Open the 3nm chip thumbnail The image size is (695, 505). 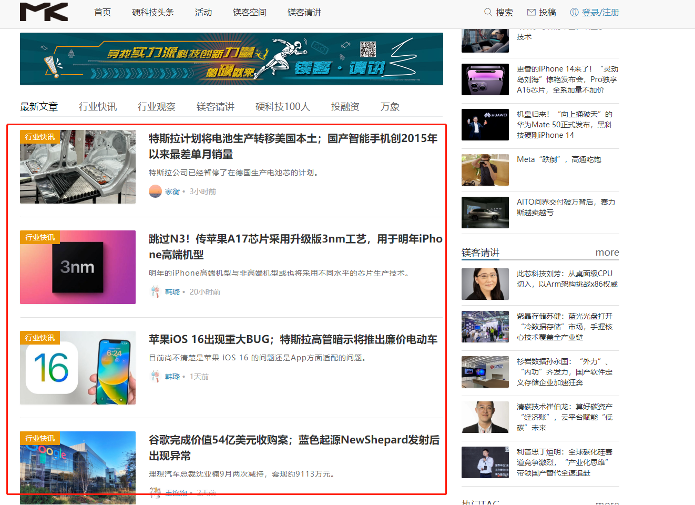click(78, 267)
